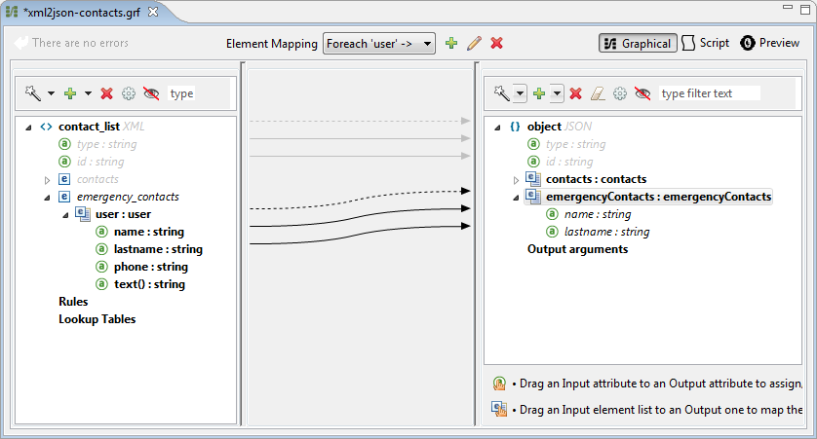Expand the contacts node in input tree
Screen dimensions: 817x439
(x=47, y=180)
